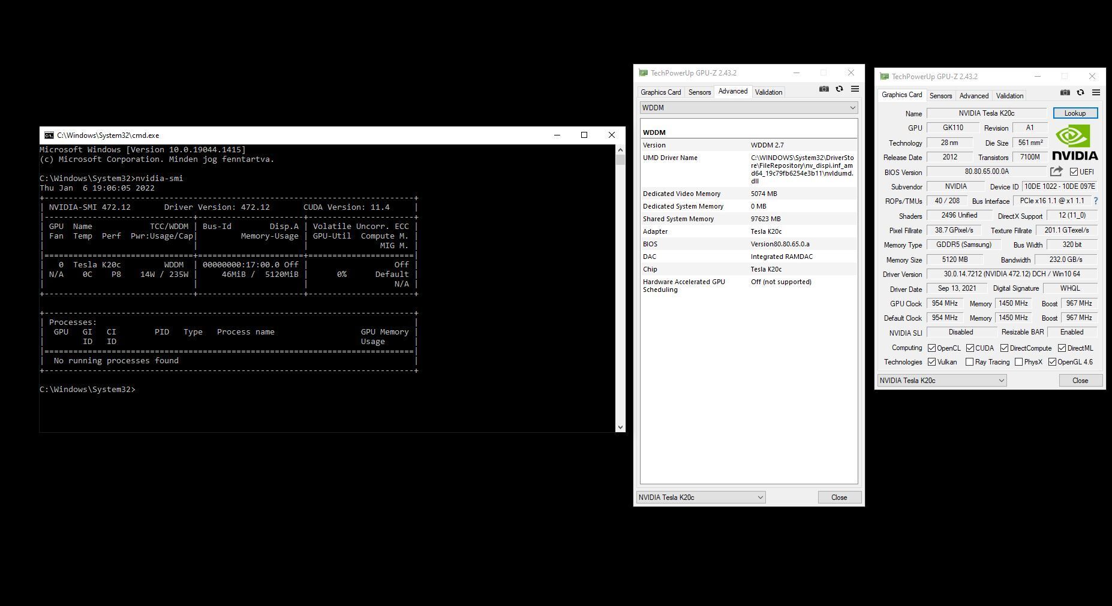Take screenshot with camera icon in Advanced GPU-Z window
Viewport: 1112px width, 606px height.
coord(824,89)
